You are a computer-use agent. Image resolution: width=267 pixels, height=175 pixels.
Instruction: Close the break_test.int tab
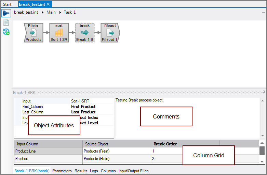click(x=49, y=4)
